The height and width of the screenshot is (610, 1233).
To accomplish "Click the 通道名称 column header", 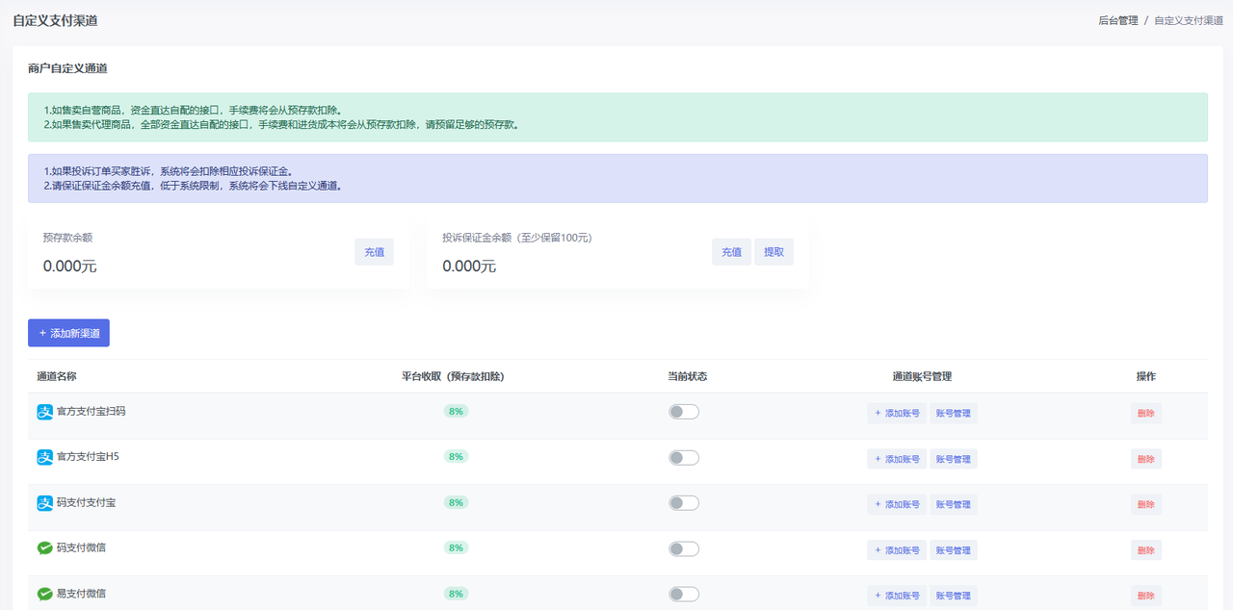I will click(57, 376).
